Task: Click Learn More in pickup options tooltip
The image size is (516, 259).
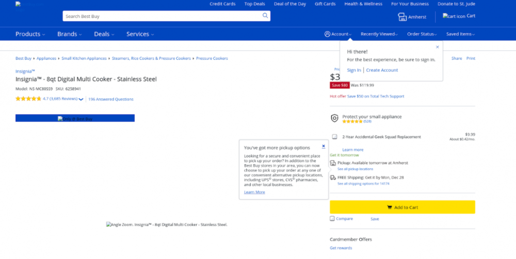Action: pyautogui.click(x=254, y=192)
